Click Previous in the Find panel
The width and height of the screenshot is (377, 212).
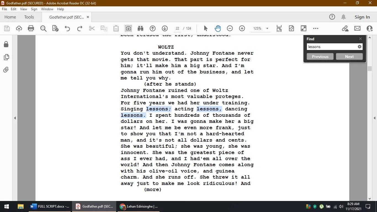click(320, 57)
